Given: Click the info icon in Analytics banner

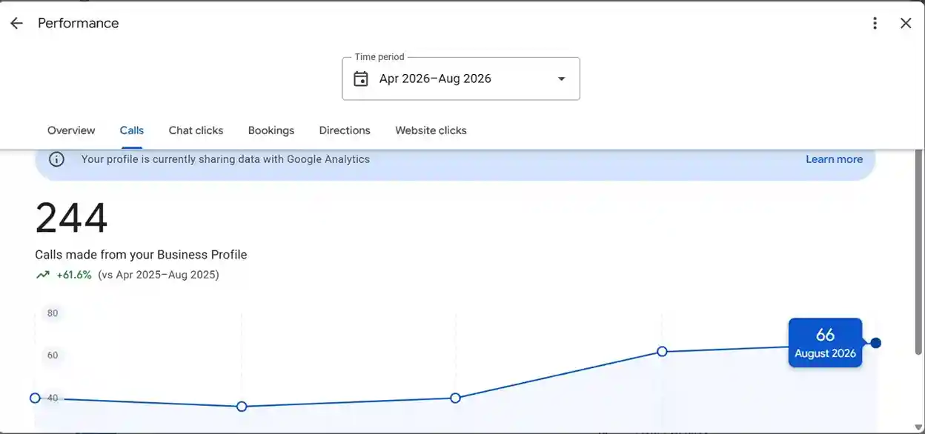Looking at the screenshot, I should 56,159.
